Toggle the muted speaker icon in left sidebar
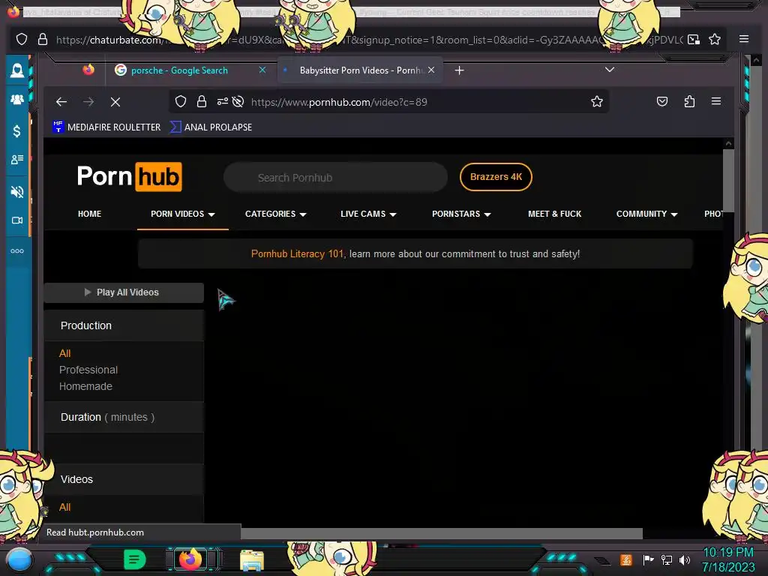The height and width of the screenshot is (576, 768). pyautogui.click(x=17, y=191)
